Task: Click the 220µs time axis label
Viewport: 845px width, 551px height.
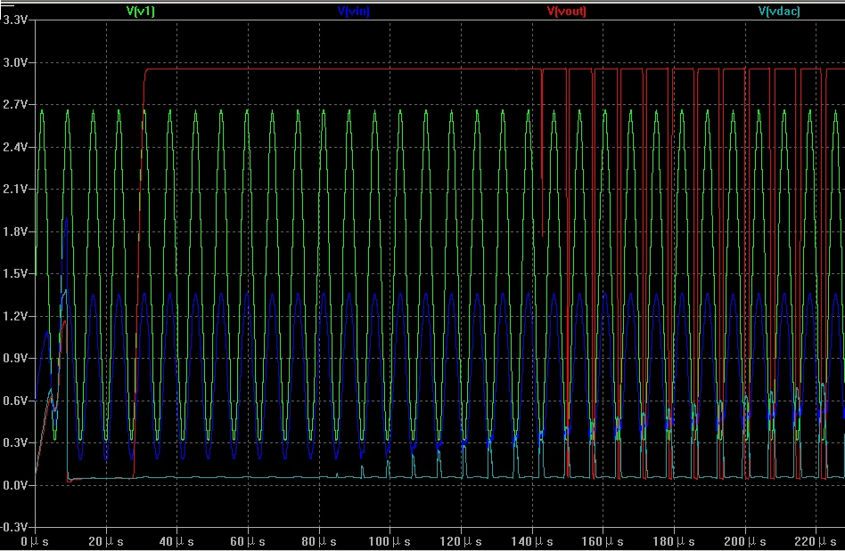Action: (x=816, y=541)
